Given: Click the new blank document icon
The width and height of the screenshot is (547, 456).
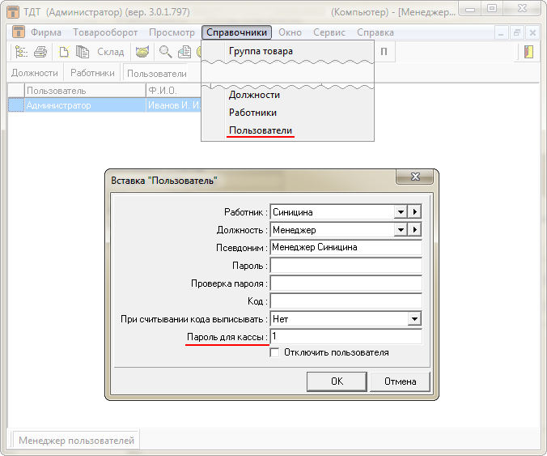Looking at the screenshot, I should tap(64, 52).
